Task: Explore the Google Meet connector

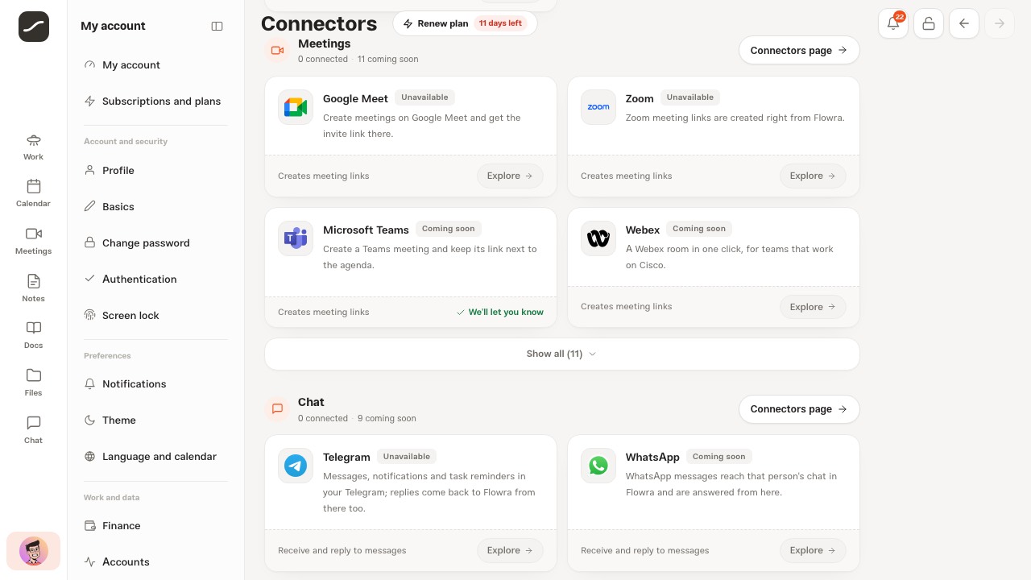Action: [510, 176]
